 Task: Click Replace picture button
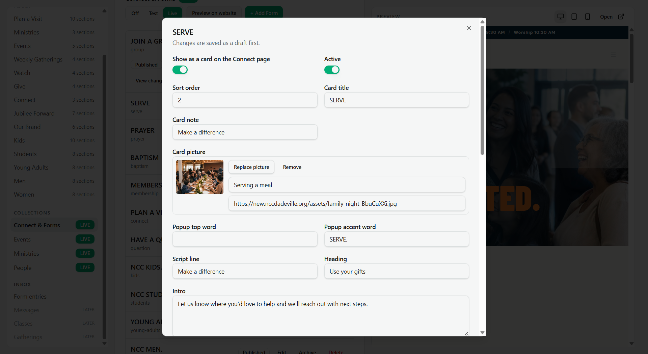tap(251, 167)
